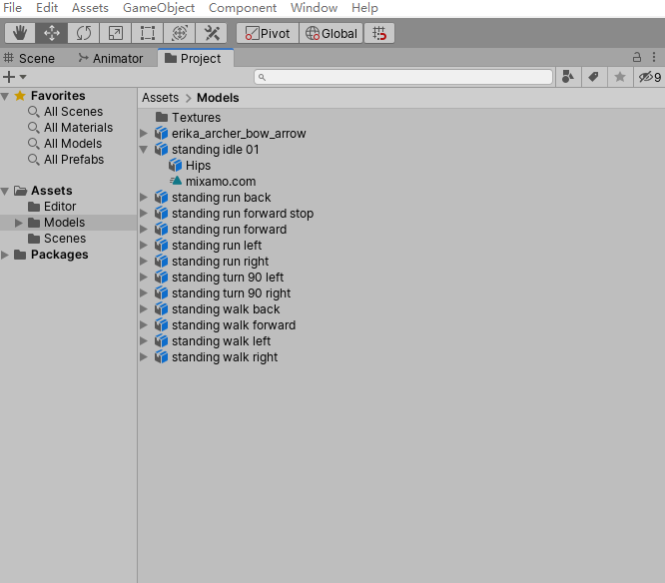665x583 pixels.
Task: Click the Textures folder icon
Action: (162, 117)
